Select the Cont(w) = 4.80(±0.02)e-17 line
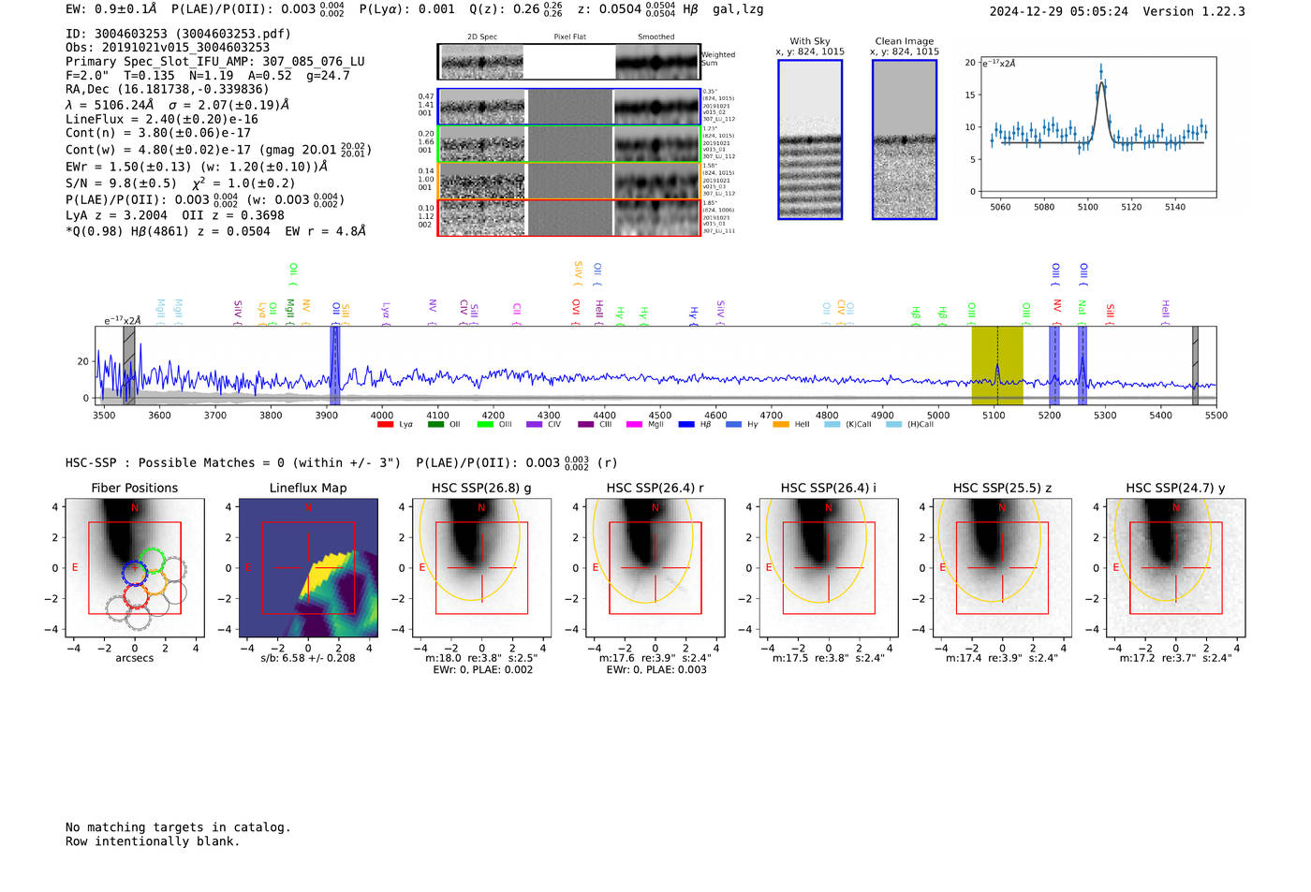 tap(218, 149)
